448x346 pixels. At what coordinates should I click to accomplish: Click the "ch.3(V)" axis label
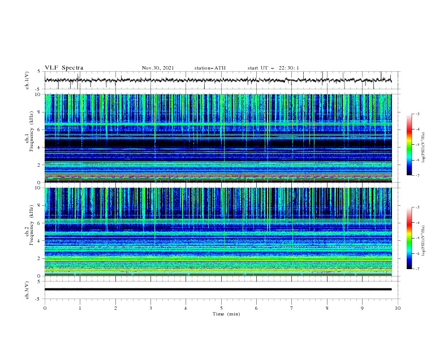point(27,290)
